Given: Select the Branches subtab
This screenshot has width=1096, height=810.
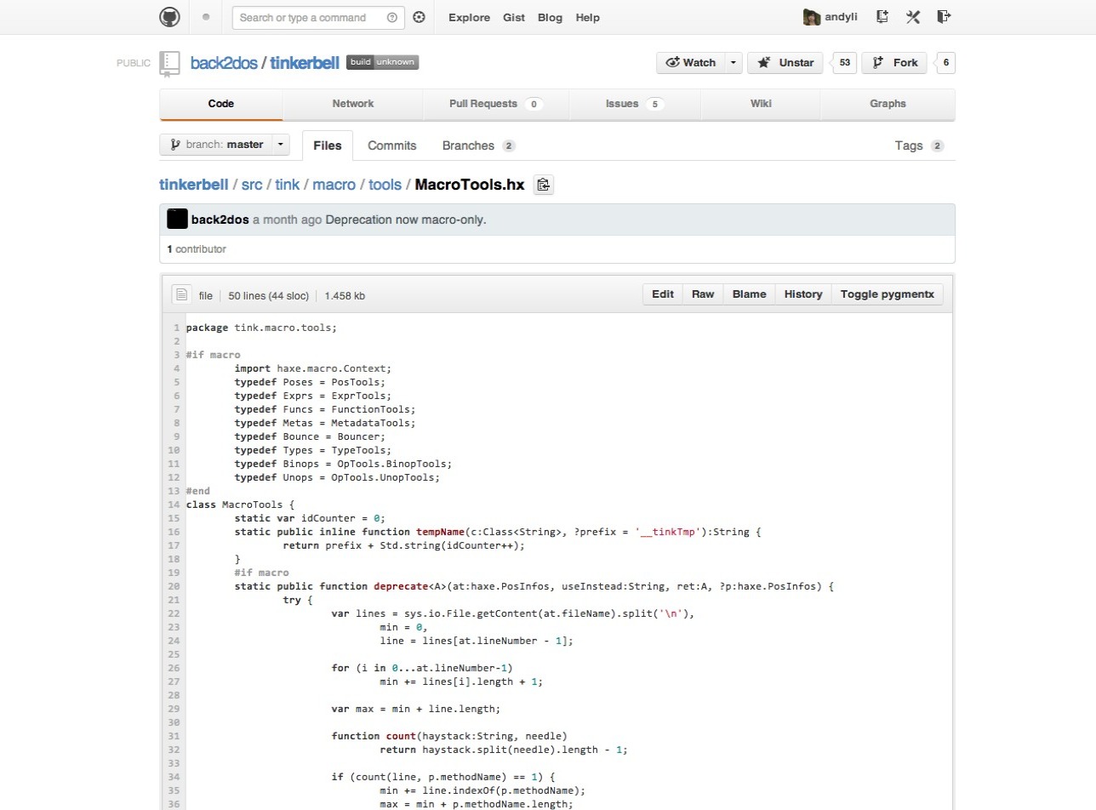Looking at the screenshot, I should tap(478, 145).
